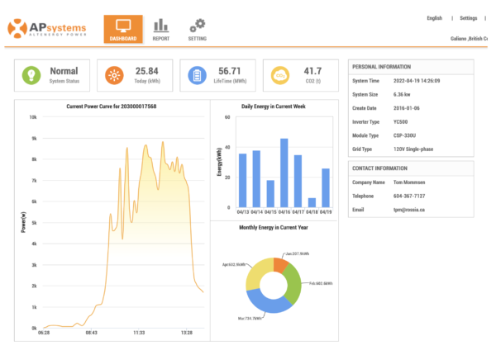The height and width of the screenshot is (355, 496).
Task: Open the Settings link at top right
Action: click(468, 17)
